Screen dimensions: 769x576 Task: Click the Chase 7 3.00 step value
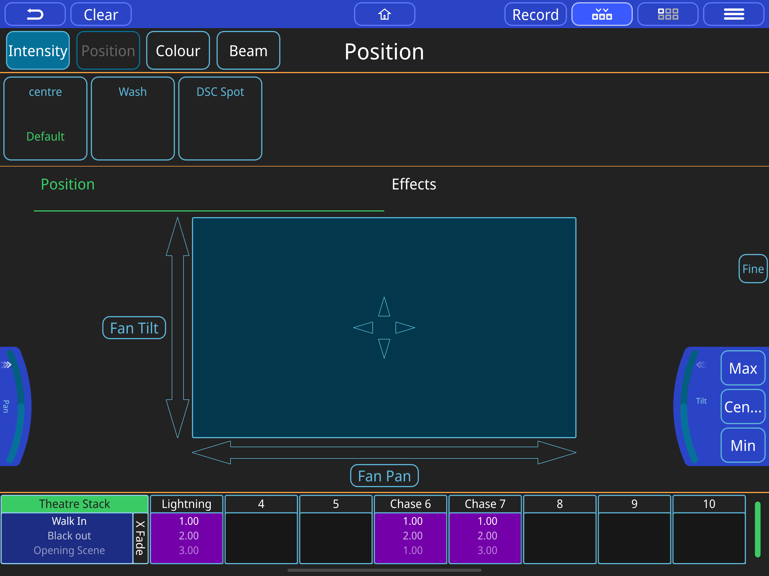coord(487,550)
